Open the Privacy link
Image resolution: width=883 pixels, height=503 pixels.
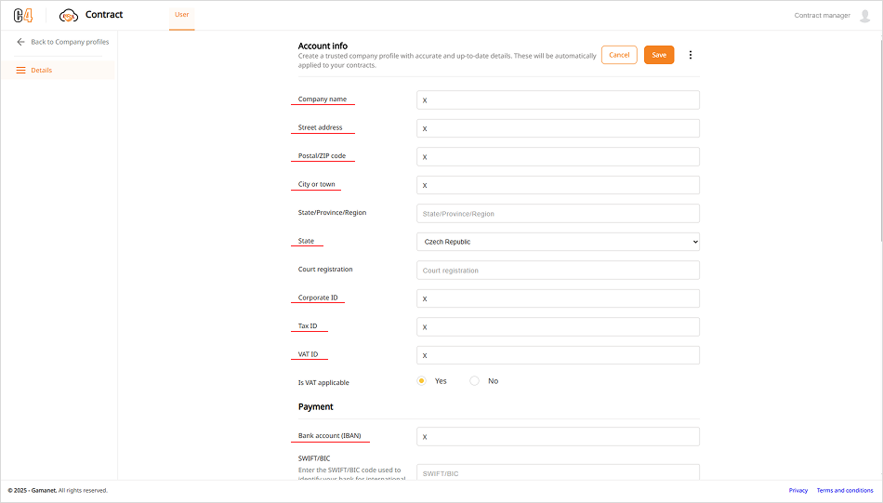[x=798, y=491]
